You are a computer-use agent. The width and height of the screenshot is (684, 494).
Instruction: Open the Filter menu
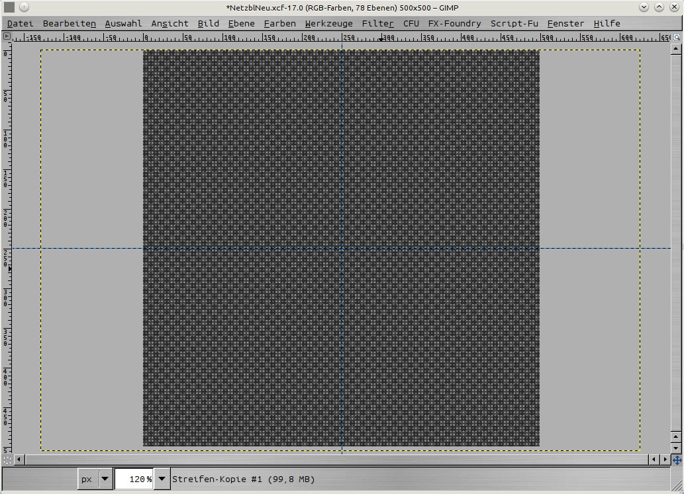click(377, 23)
